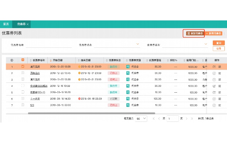Switch to the 首页 tab

(x=6, y=24)
